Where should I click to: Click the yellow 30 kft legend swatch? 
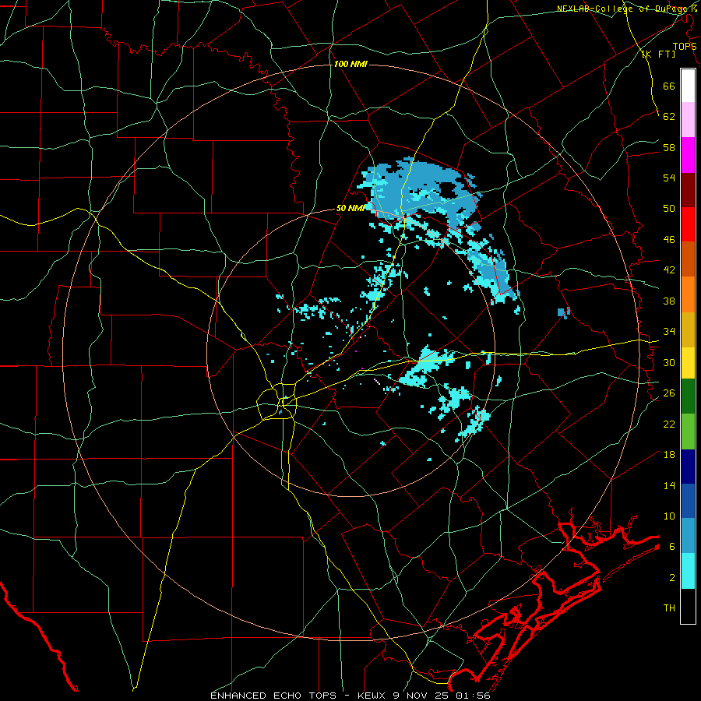click(x=688, y=362)
